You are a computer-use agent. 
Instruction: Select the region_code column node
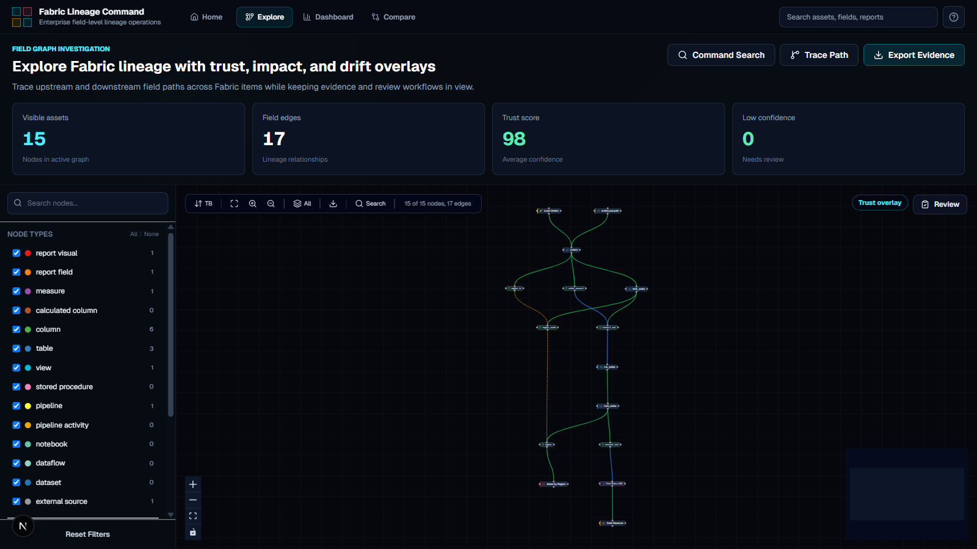coord(548,328)
